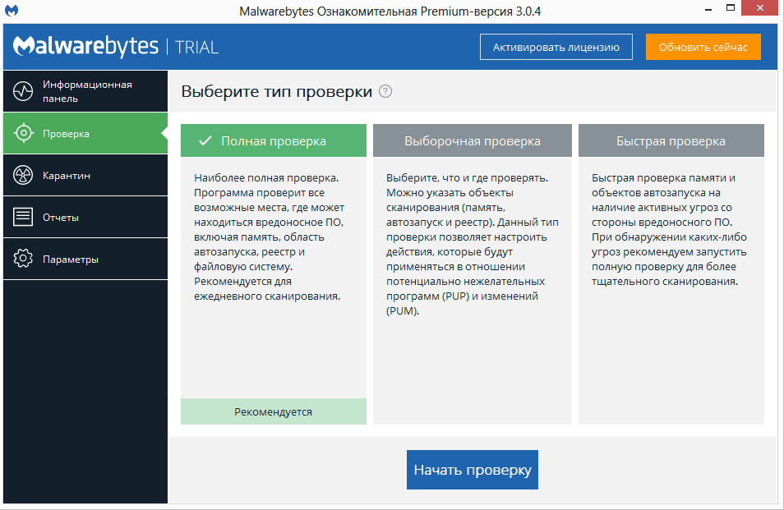
Task: Open Параметры settings section
Action: coord(85,259)
